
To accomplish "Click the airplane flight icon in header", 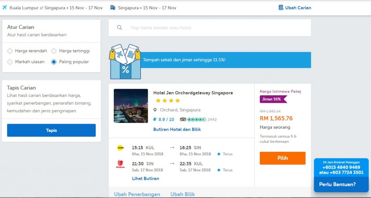I will click(4, 8).
